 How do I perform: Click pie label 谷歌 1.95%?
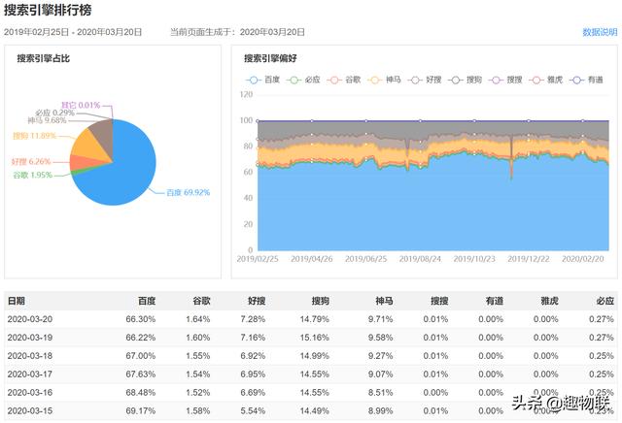tap(32, 175)
